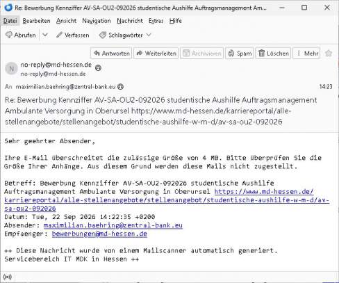Click the "Sehr geehrter Absender," greeting line
The image size is (339, 283).
coord(49,141)
